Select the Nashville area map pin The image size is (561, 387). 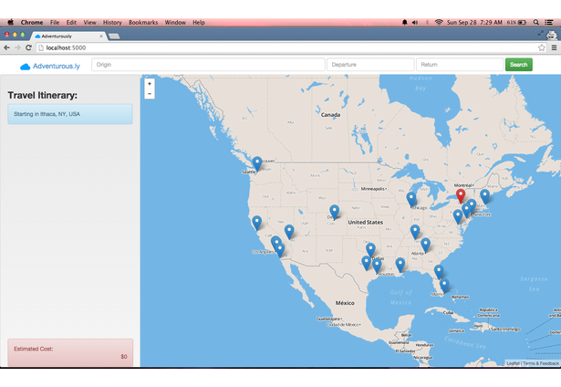click(x=415, y=232)
